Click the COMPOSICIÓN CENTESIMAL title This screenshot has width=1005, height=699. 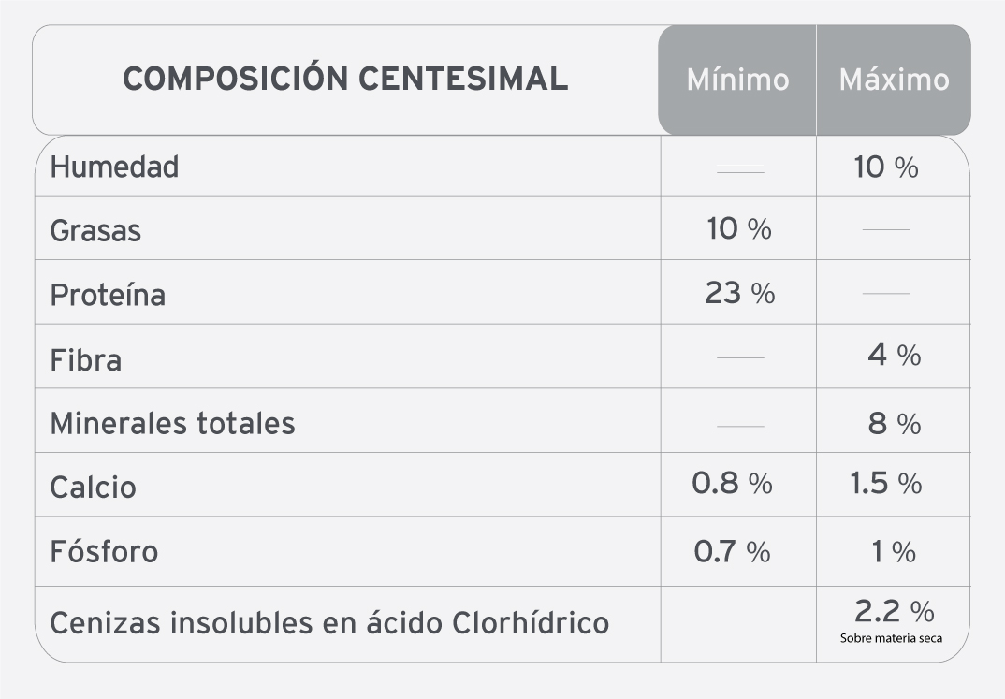[345, 79]
